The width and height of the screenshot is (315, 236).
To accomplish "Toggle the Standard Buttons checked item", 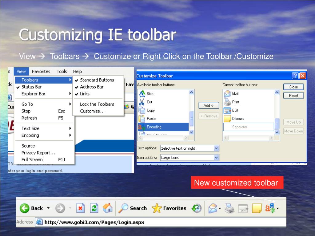I will click(97, 80).
